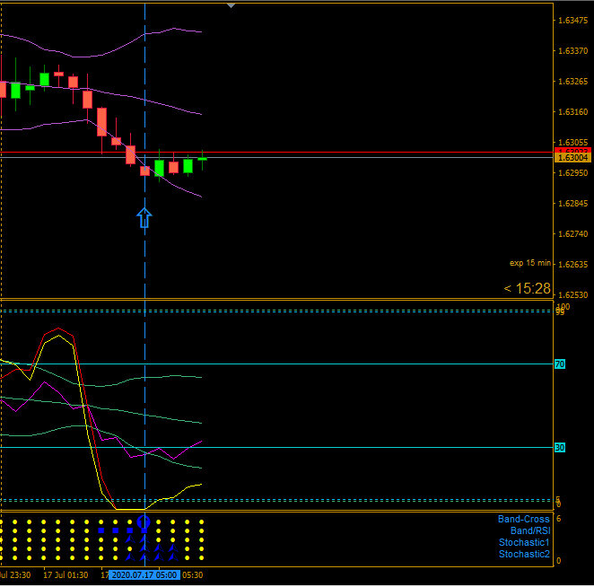Click the 'Jul 23:30' time axis label
Screen dimensions: 594x587
(15, 575)
